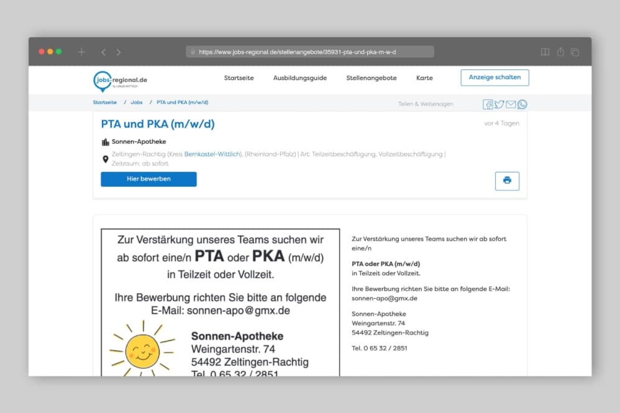This screenshot has width=620, height=413.
Task: Click the red close window button
Action: pyautogui.click(x=42, y=51)
